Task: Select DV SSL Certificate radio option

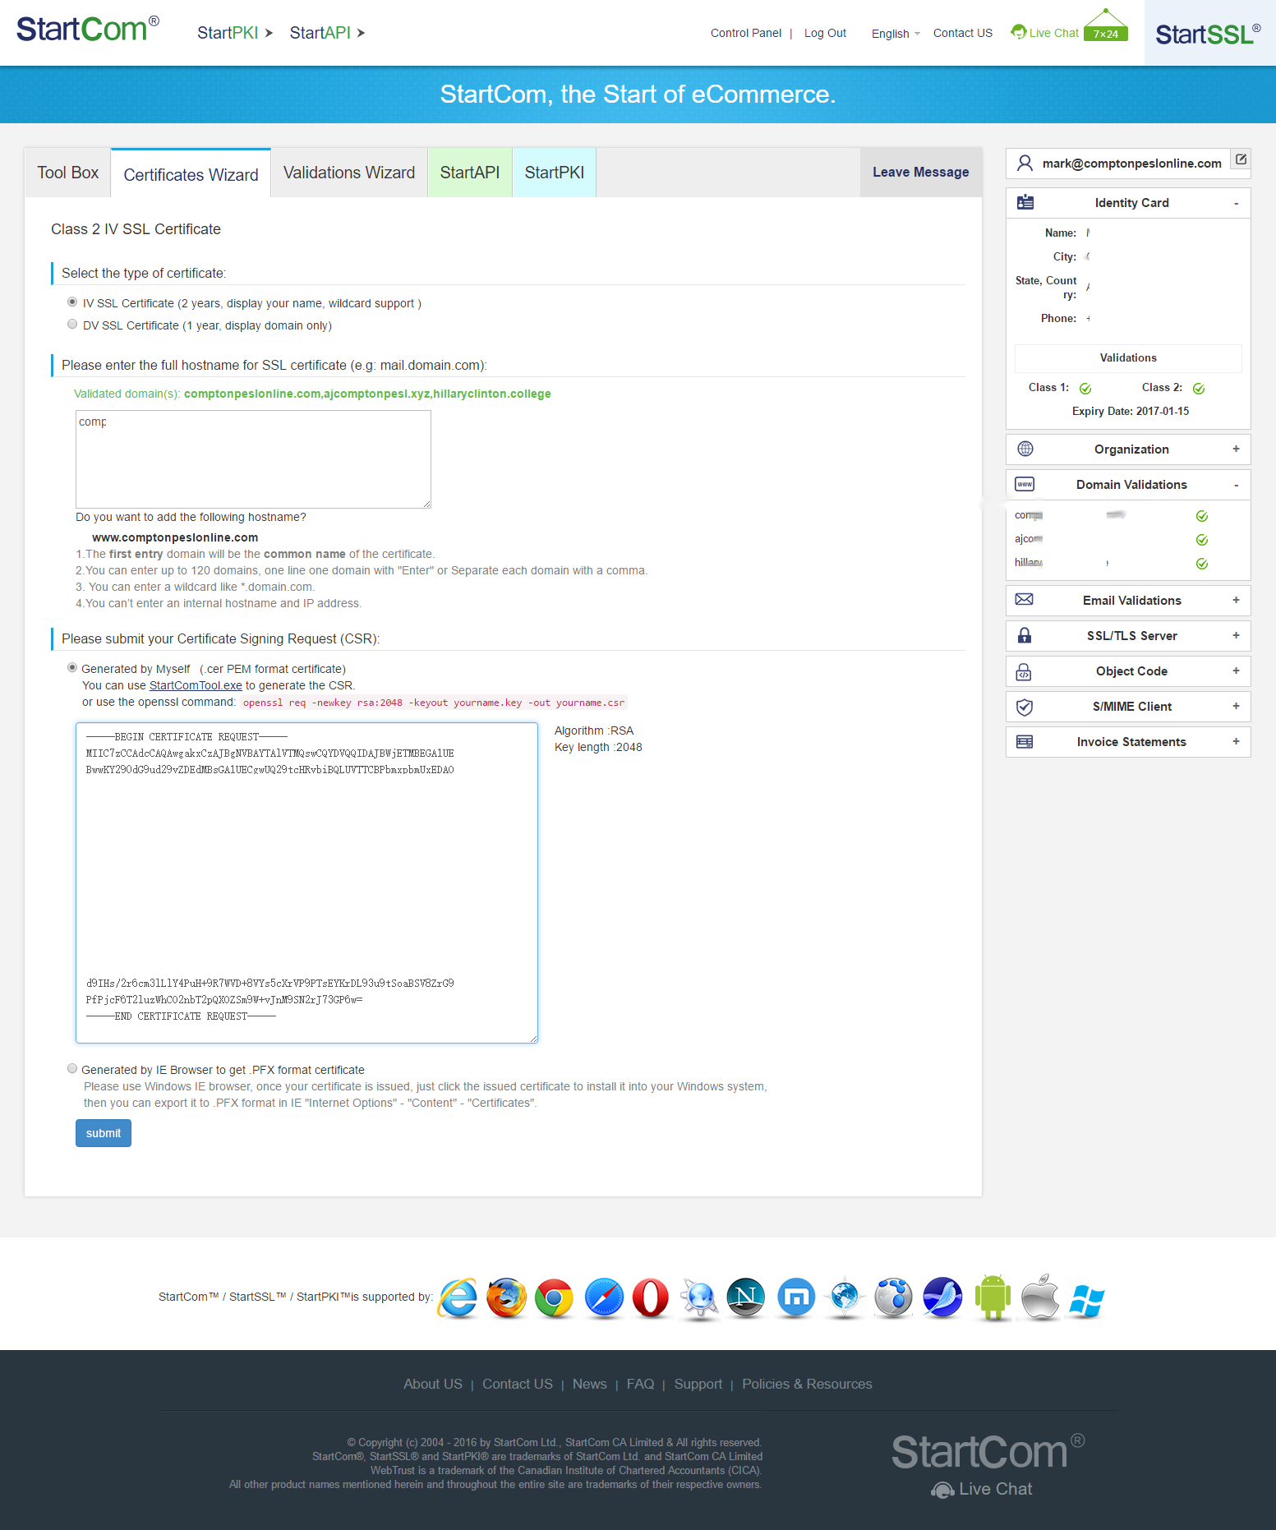Action: pos(72,325)
